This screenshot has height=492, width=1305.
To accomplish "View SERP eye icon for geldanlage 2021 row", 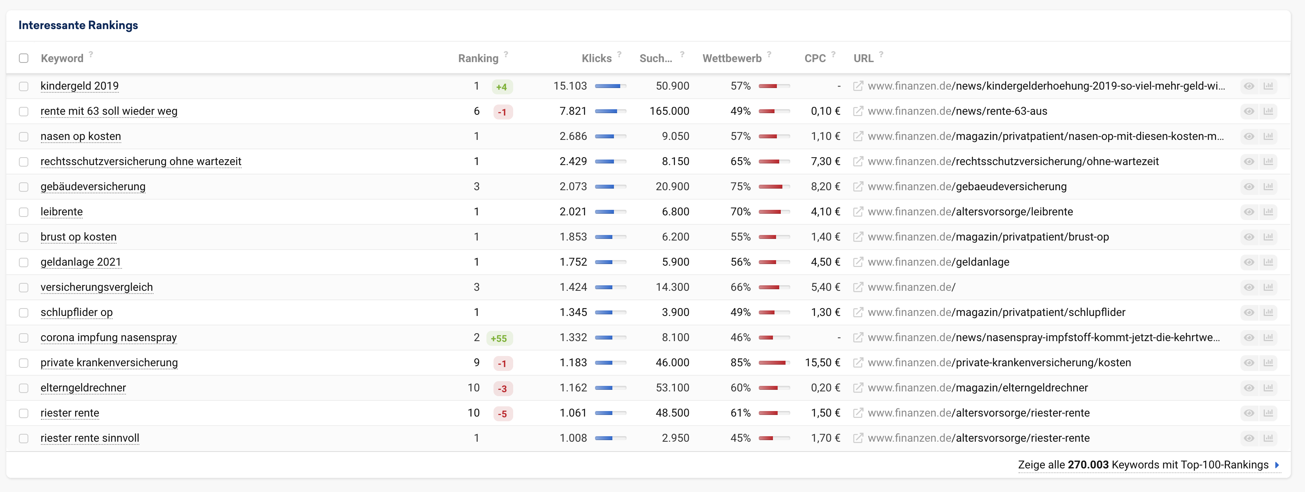I will tap(1249, 262).
